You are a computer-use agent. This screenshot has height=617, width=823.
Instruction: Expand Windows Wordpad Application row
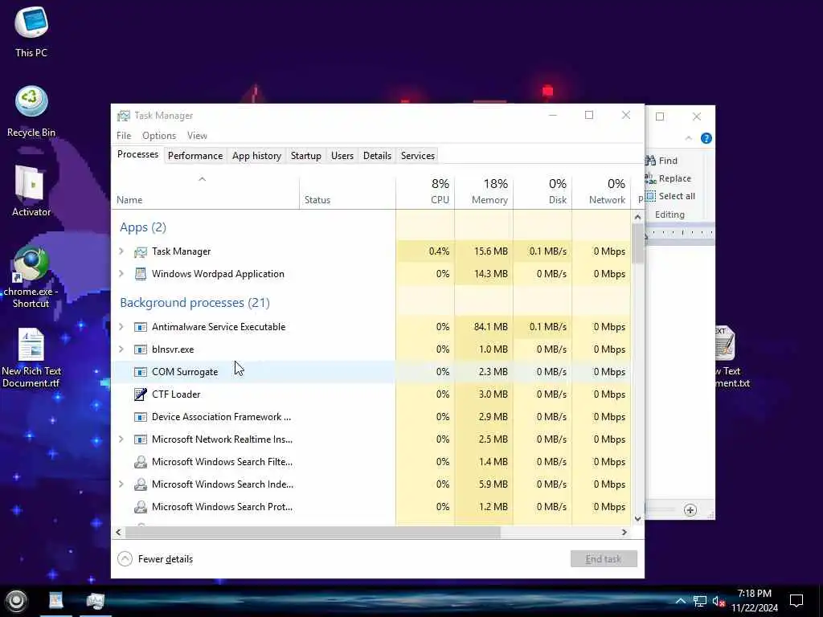pyautogui.click(x=121, y=274)
